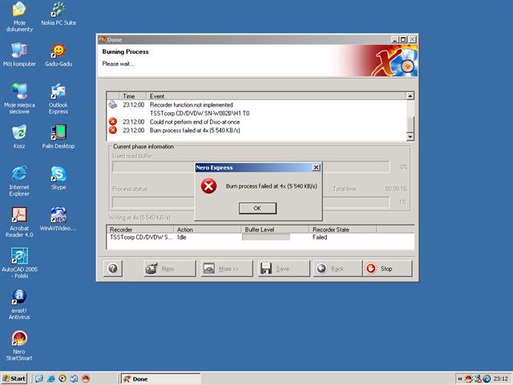Click the Recorder State column header
The image size is (513, 385).
tap(343, 229)
